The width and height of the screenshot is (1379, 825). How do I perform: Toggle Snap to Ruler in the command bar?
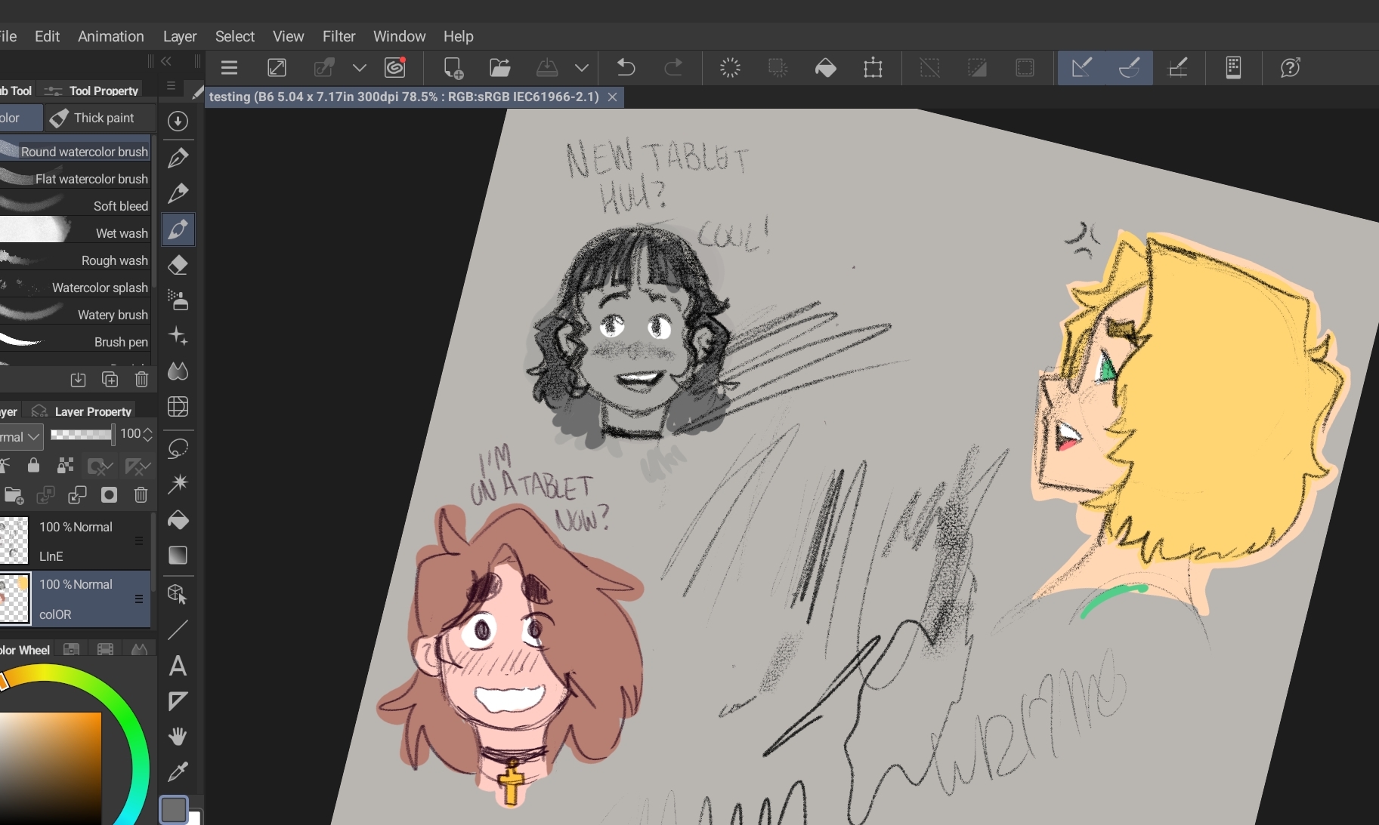1081,68
